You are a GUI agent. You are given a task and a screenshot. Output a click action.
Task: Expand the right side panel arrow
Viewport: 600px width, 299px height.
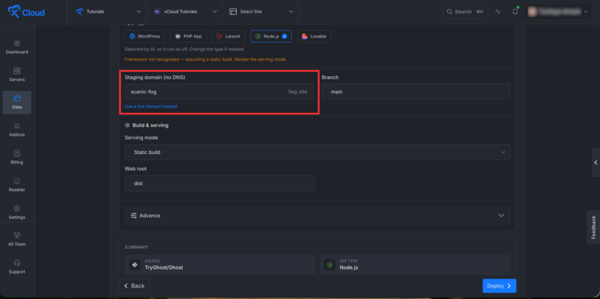(596, 163)
